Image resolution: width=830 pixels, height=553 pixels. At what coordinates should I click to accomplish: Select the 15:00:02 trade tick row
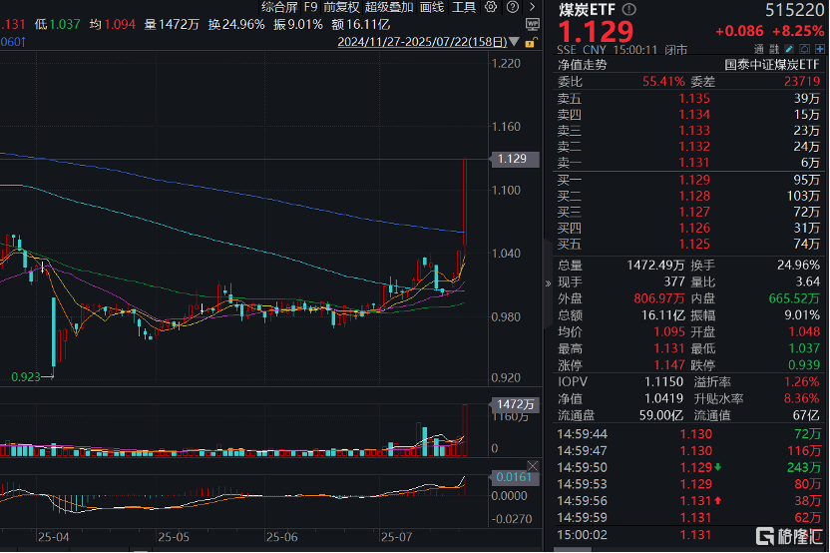[x=688, y=535]
